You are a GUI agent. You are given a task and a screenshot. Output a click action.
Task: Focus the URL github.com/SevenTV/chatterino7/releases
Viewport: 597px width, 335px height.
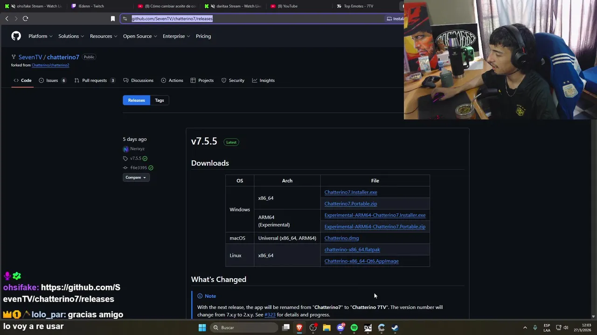point(172,19)
